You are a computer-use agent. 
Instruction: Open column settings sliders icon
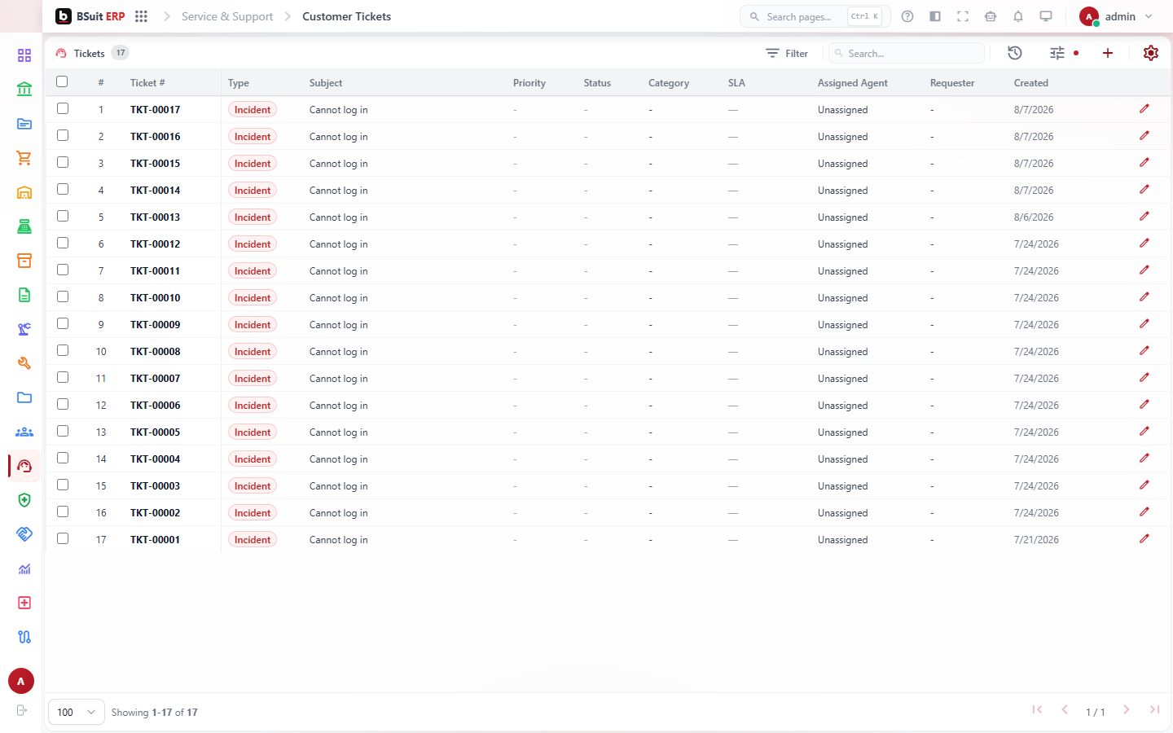pos(1057,53)
